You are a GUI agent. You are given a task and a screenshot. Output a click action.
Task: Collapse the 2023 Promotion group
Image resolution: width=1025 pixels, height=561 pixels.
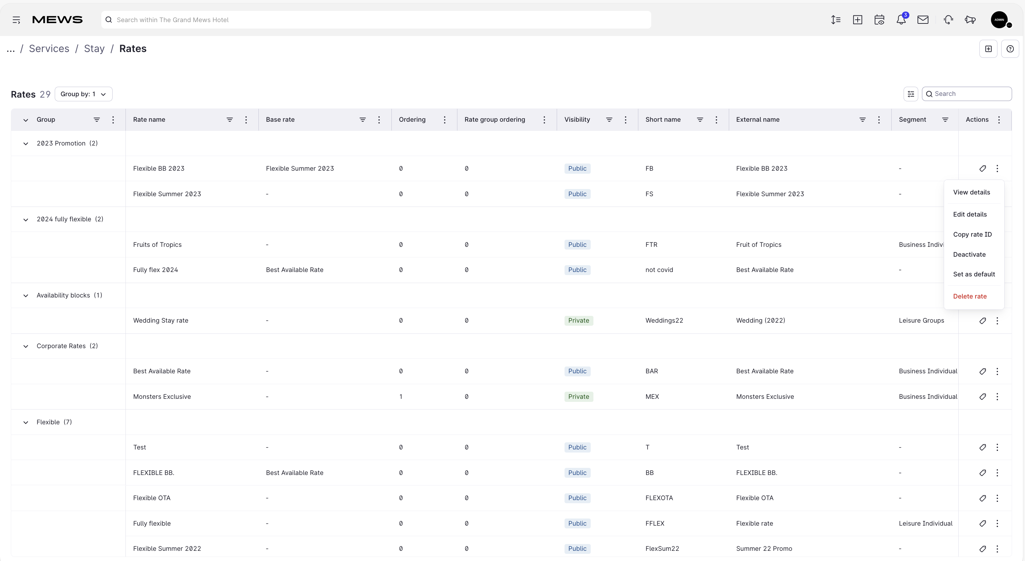tap(26, 143)
